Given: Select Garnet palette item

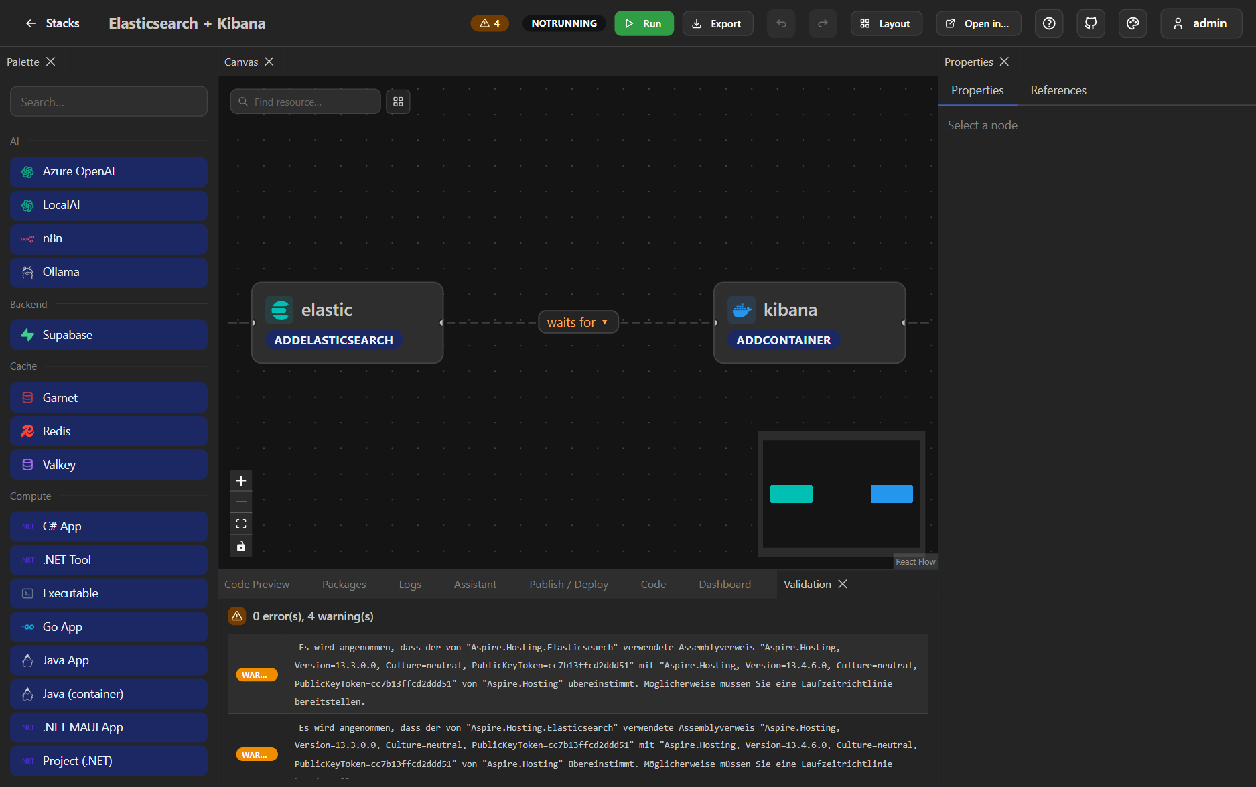Looking at the screenshot, I should pos(109,398).
